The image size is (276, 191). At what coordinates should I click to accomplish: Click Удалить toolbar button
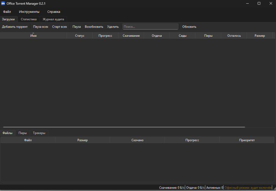click(113, 27)
